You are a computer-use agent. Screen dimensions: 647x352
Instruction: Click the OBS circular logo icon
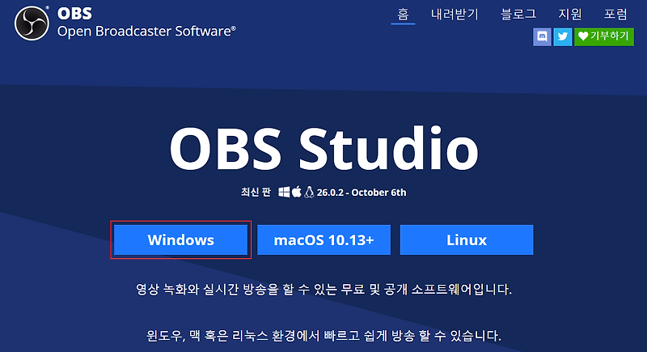32,23
